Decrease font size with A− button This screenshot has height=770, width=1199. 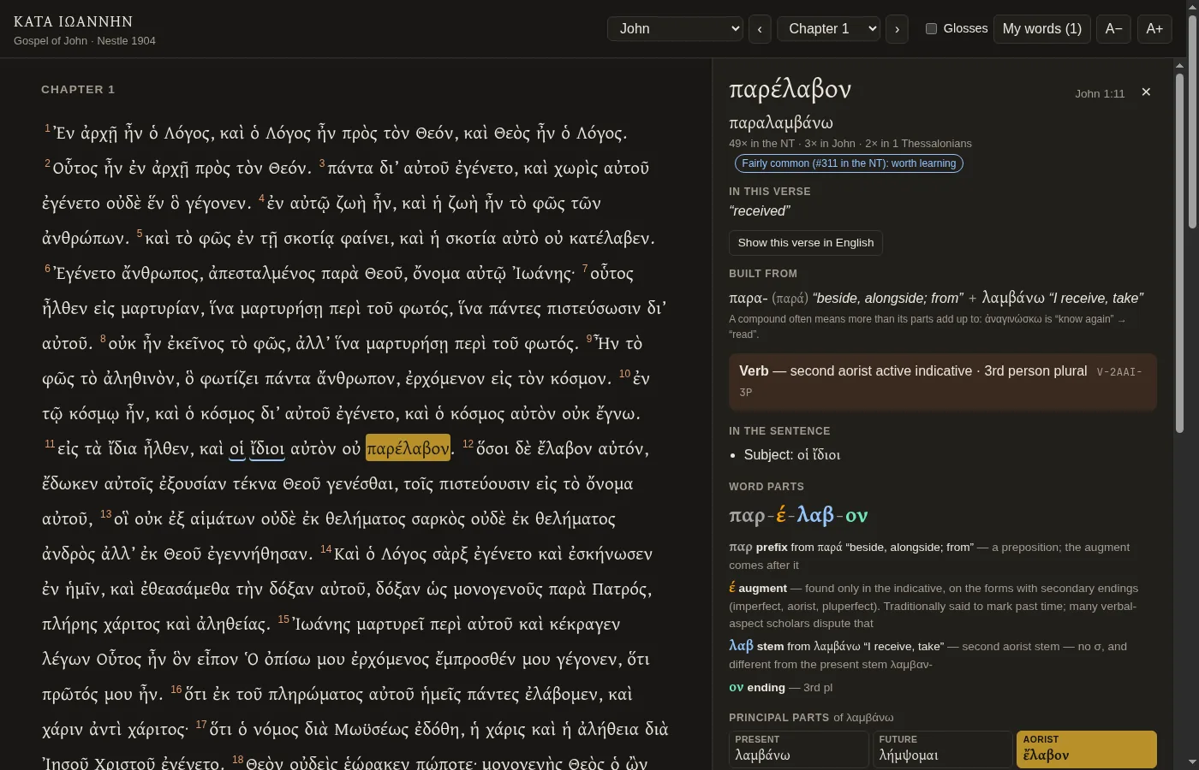pyautogui.click(x=1113, y=29)
